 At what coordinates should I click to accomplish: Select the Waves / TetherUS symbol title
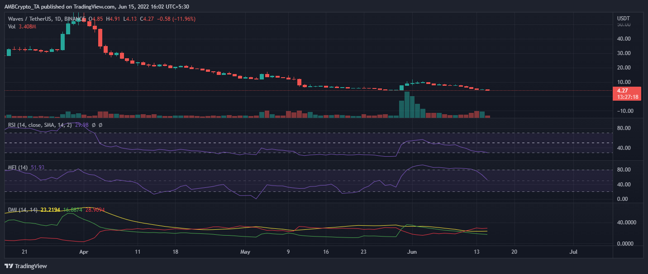coord(30,19)
